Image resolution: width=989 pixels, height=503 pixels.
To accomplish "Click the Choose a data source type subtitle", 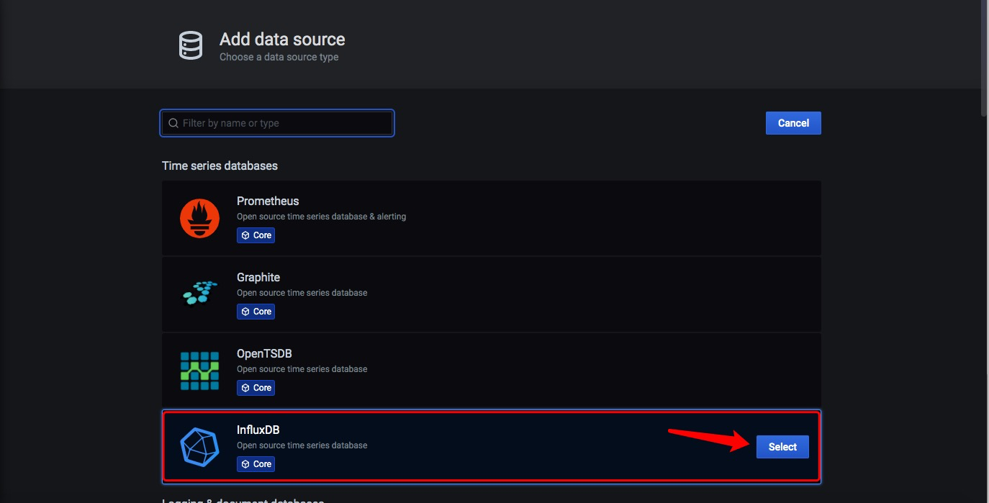I will (279, 57).
